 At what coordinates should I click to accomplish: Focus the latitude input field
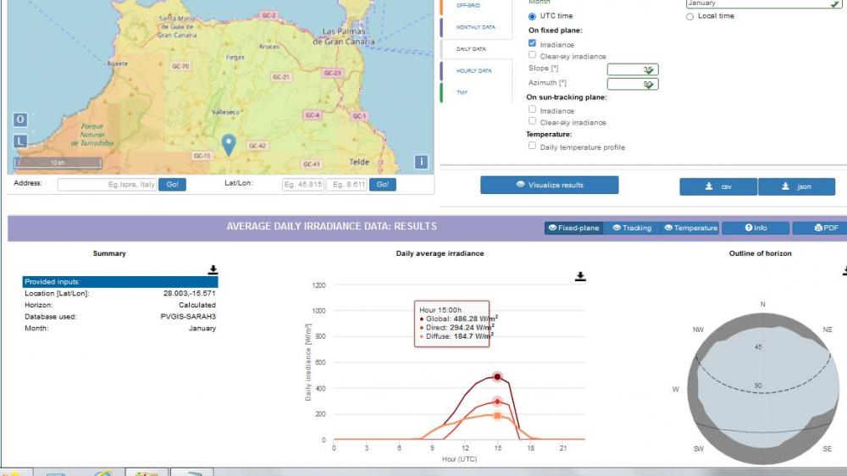303,185
